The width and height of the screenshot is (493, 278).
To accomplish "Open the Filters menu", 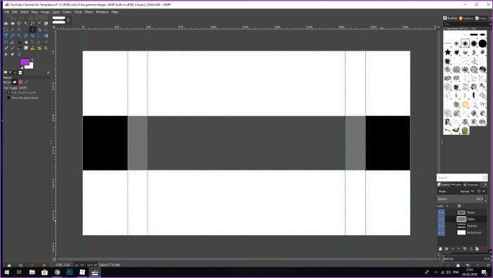I will click(x=88, y=12).
